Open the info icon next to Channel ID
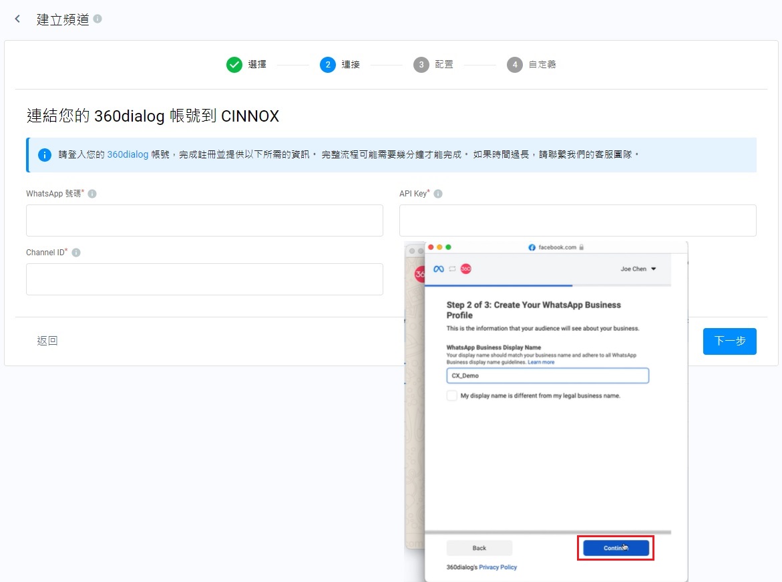The image size is (782, 582). [x=76, y=253]
